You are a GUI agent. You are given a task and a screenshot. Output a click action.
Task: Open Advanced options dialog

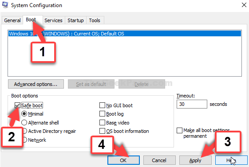pyautogui.click(x=36, y=84)
